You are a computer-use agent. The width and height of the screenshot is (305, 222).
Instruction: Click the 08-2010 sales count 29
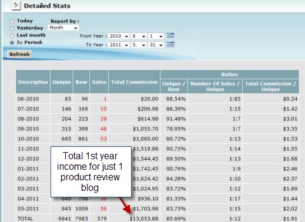103,119
